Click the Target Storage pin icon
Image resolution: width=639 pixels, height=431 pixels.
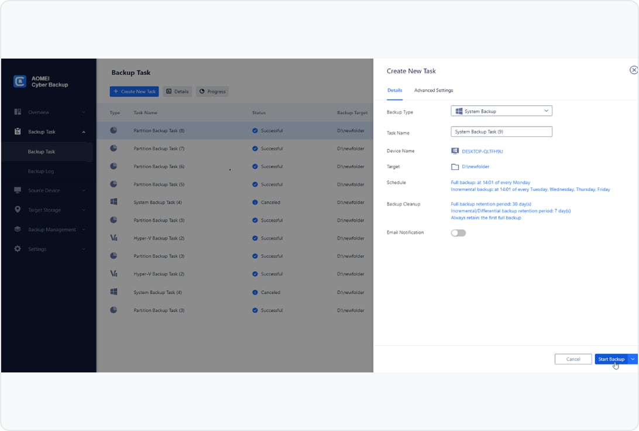(18, 210)
